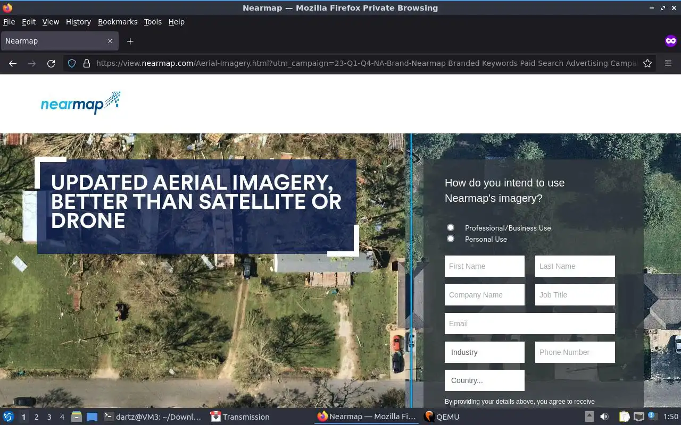This screenshot has width=681, height=425.
Task: Open the Lubuntu start menu icon
Action: 9,417
